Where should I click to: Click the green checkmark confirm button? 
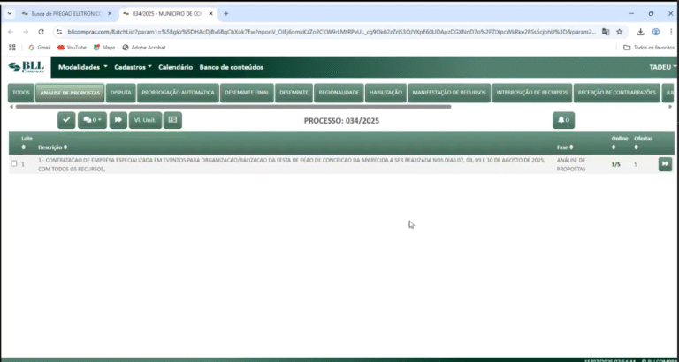tap(66, 120)
